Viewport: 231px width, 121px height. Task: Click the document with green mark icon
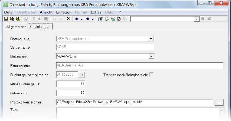(107, 19)
